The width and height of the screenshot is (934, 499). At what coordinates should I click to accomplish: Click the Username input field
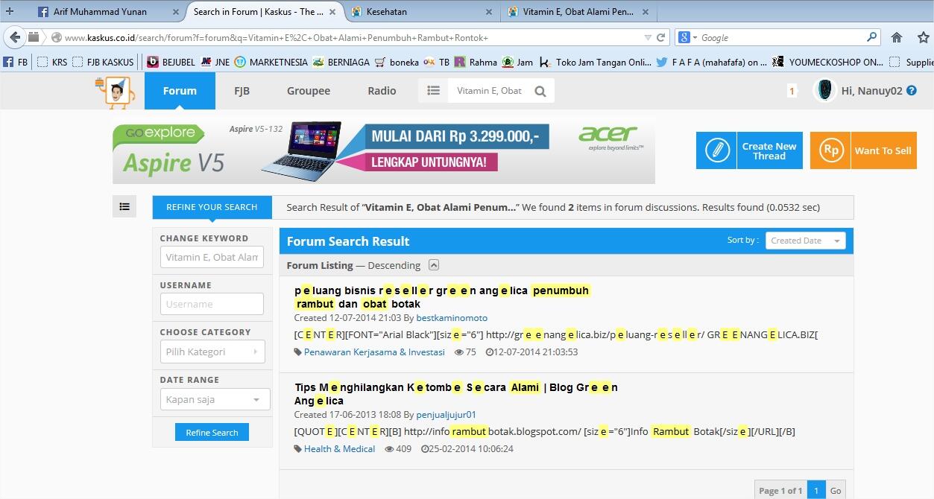[212, 304]
